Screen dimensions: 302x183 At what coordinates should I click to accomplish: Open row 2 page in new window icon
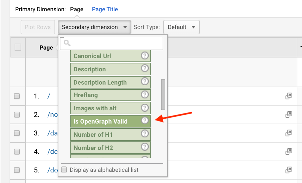289,114
